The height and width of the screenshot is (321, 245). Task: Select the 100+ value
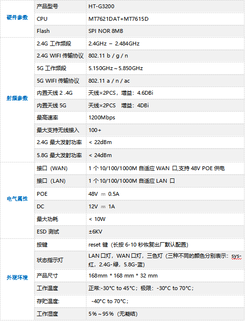[95, 130]
